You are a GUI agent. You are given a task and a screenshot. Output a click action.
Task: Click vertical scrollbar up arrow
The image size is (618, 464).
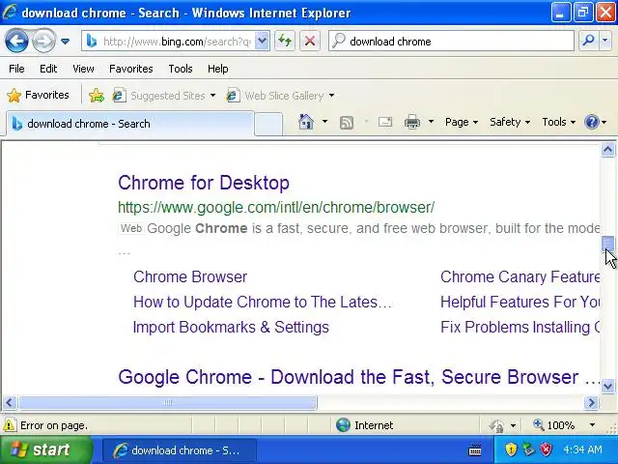[607, 150]
